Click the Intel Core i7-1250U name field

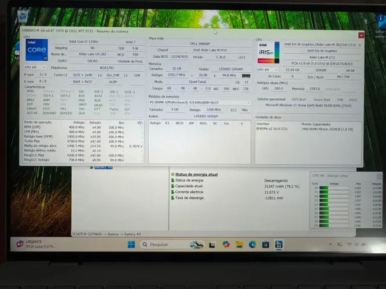(84, 42)
